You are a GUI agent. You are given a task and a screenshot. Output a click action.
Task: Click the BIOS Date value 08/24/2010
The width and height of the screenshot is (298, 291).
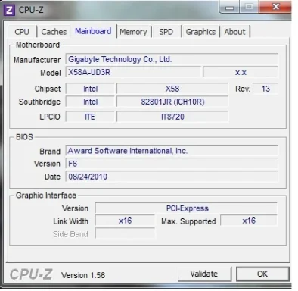(x=172, y=177)
